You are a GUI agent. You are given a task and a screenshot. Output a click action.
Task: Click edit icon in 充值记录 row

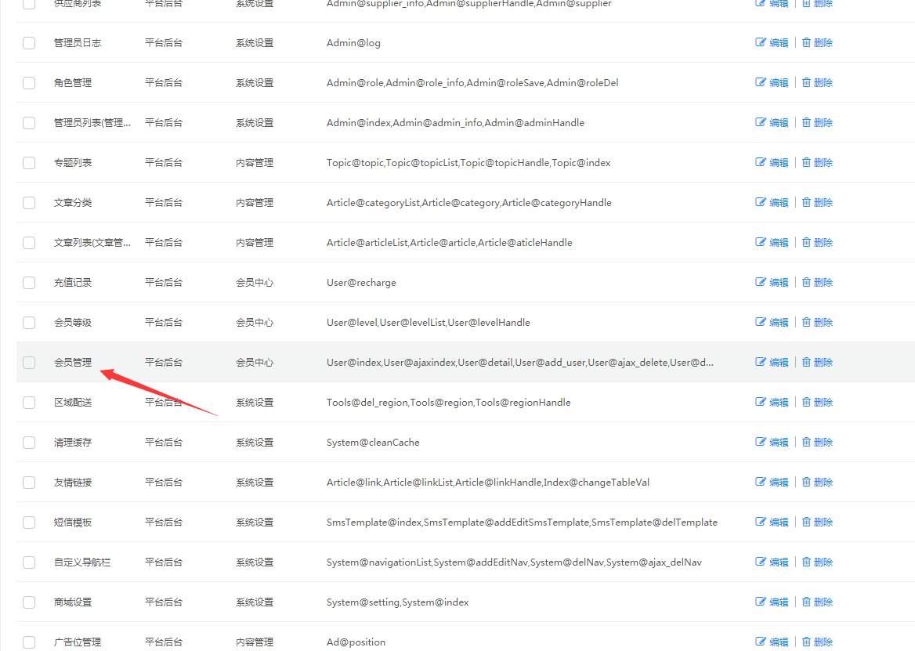coord(760,282)
